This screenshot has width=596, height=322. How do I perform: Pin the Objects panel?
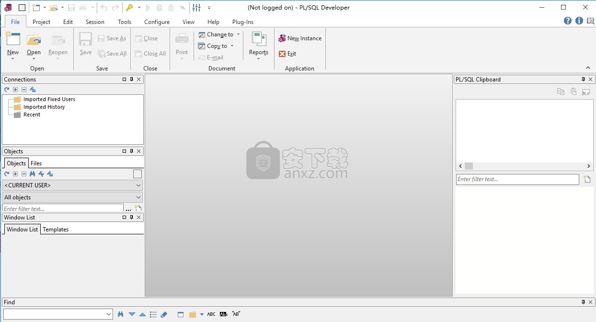coord(132,151)
